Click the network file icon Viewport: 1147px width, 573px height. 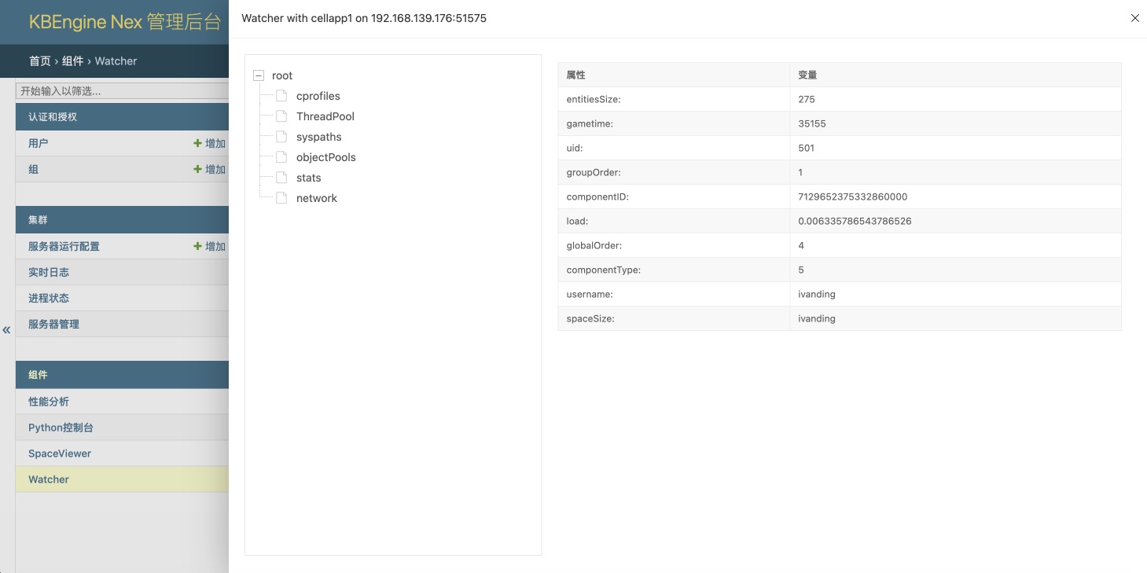click(x=281, y=198)
